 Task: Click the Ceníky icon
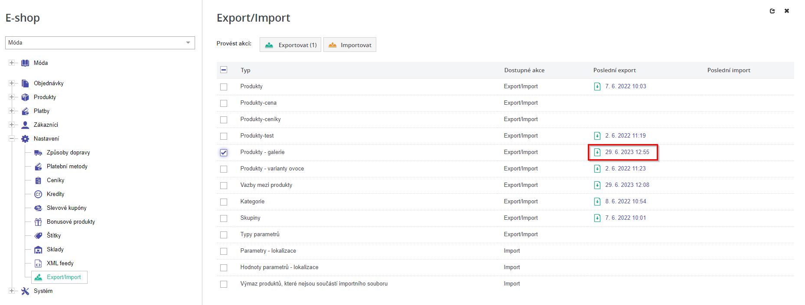(38, 180)
